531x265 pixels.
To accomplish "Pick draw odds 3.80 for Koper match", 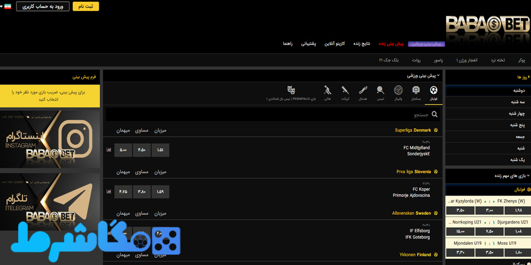I will pos(142,192).
